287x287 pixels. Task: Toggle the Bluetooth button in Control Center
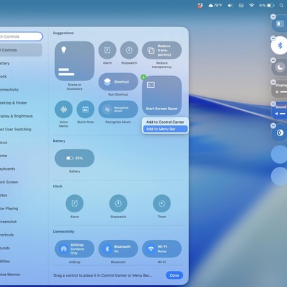(x=280, y=46)
